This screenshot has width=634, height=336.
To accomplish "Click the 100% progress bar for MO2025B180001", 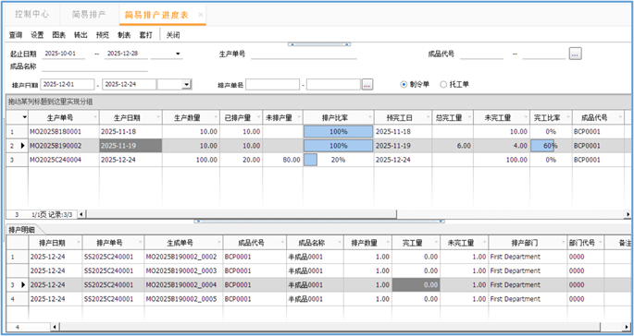I will (339, 131).
